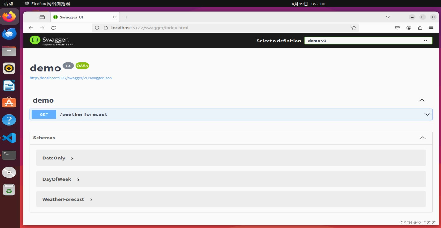
Task: Bookmark this page with the star icon
Action: [354, 28]
